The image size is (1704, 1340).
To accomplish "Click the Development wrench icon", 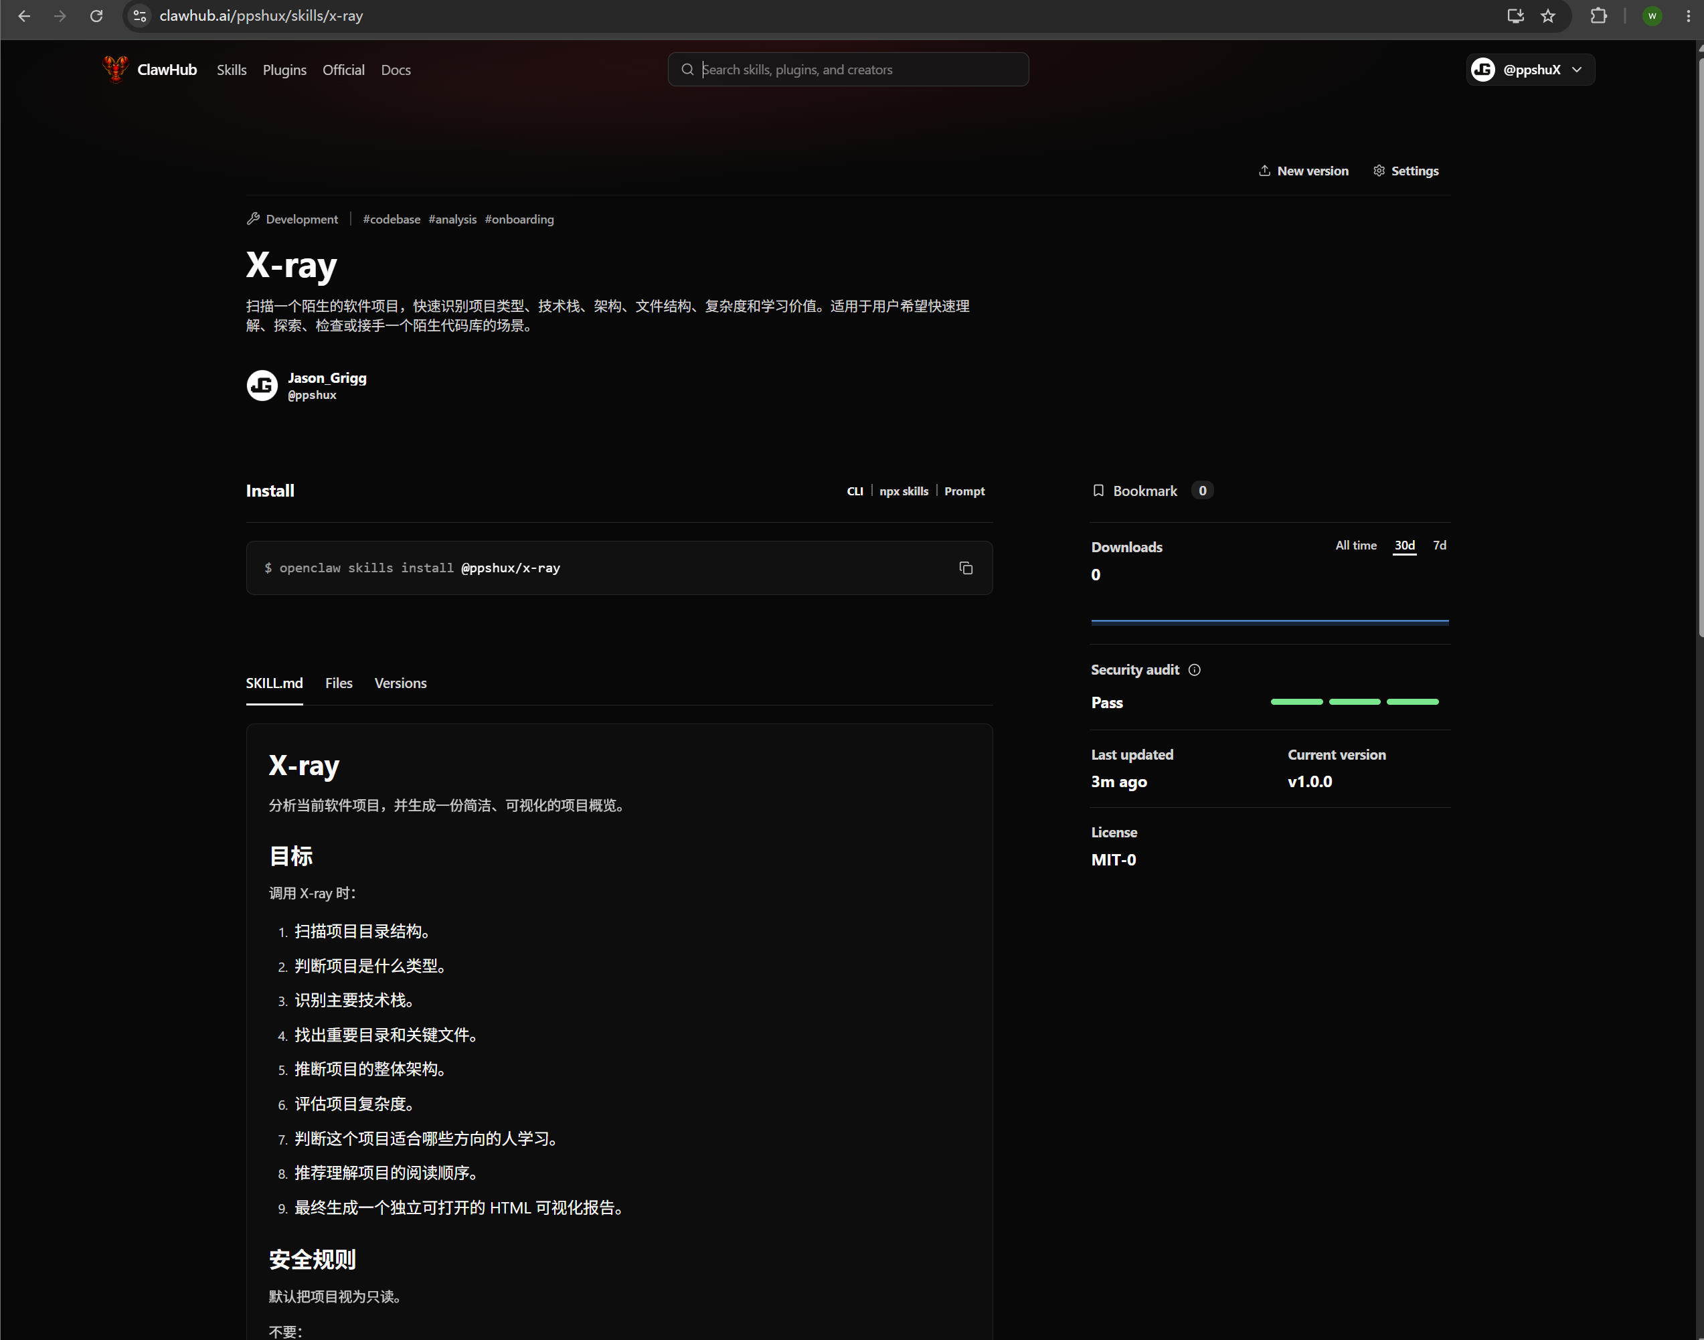I will tap(254, 219).
